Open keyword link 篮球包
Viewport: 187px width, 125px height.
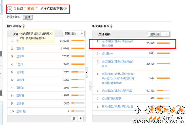pos(20,72)
